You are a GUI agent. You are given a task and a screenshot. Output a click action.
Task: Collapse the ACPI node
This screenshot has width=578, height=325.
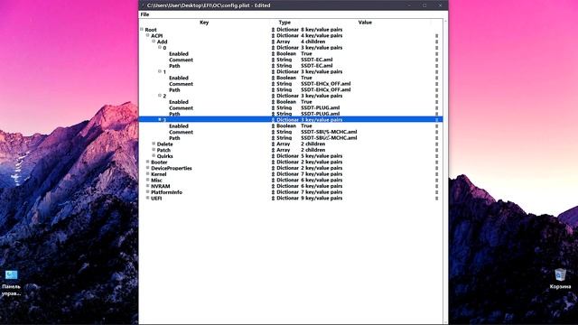tap(147, 35)
